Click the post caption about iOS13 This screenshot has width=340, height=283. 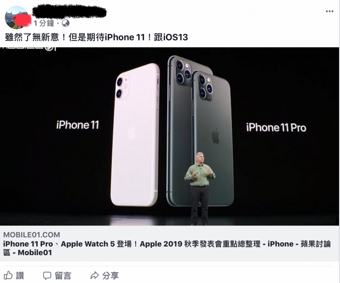pos(96,37)
